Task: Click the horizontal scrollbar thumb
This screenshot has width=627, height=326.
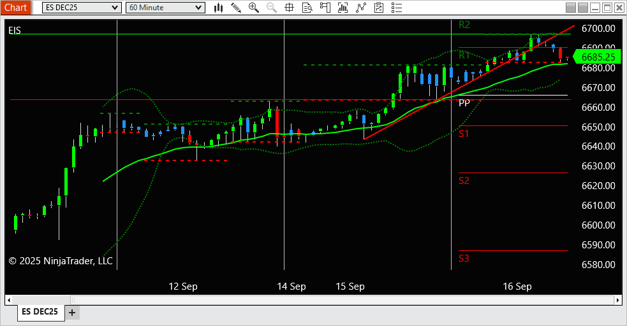Action: pyautogui.click(x=343, y=300)
